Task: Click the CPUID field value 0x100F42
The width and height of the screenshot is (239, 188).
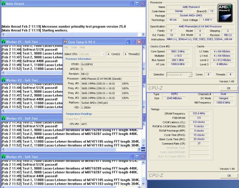Action: click(x=110, y=64)
